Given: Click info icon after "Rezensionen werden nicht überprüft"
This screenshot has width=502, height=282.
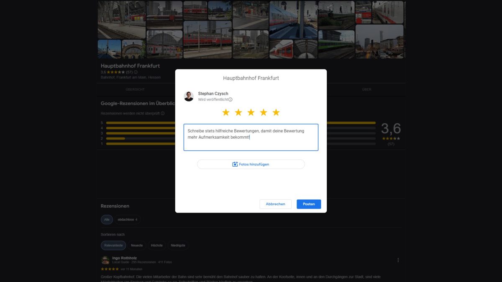Looking at the screenshot, I should point(163,113).
